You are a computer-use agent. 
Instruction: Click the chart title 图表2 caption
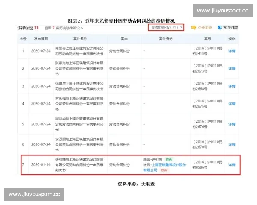(x=121, y=21)
